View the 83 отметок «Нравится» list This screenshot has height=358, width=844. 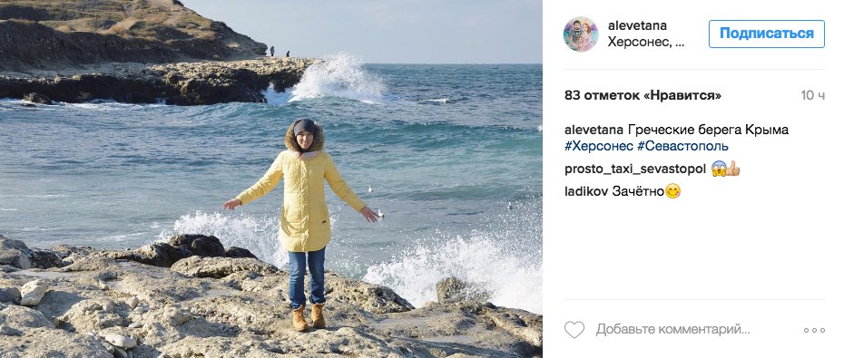[x=643, y=96]
